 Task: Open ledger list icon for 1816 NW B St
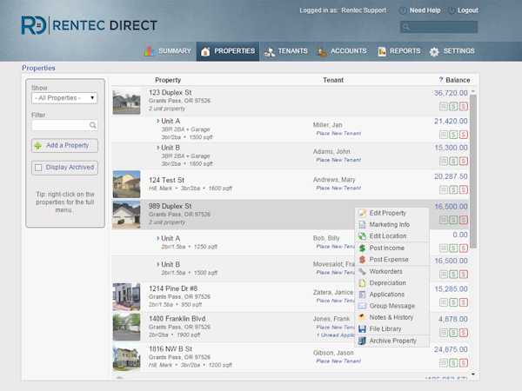(x=444, y=362)
